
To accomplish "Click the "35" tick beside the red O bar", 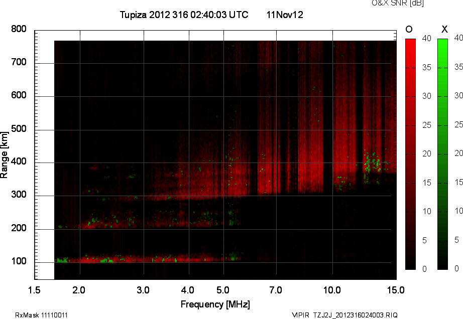I will pos(427,68).
